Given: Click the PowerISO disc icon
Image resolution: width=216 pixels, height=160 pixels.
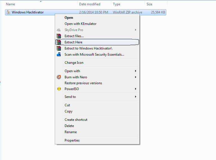Looking at the screenshot, I should pos(59,89).
